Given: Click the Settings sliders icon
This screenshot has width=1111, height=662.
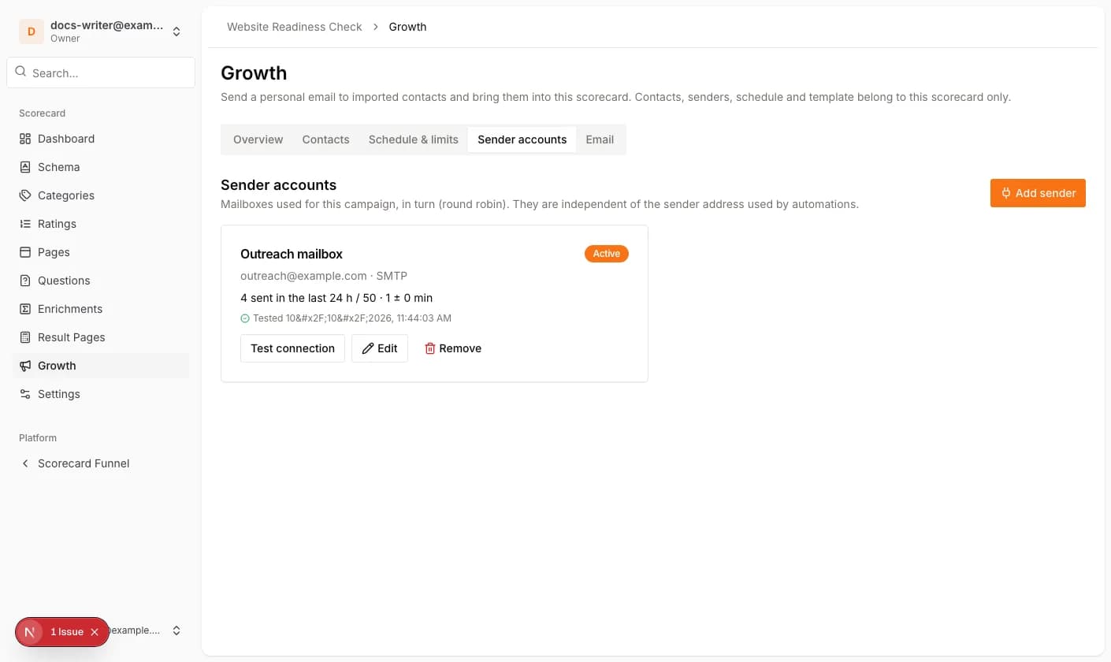Looking at the screenshot, I should tap(25, 394).
